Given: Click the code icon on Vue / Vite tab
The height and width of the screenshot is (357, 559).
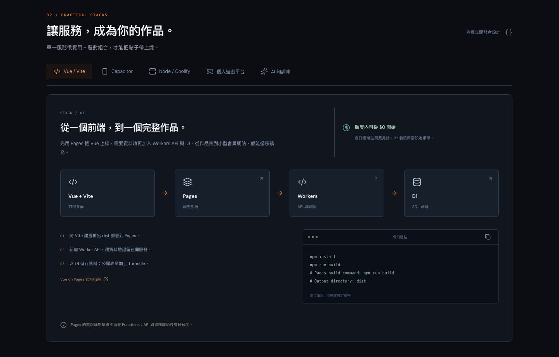Looking at the screenshot, I should [x=57, y=71].
